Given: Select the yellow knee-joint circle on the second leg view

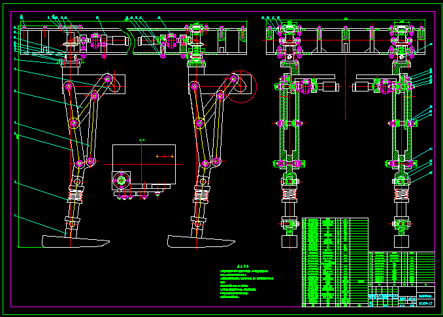Looking at the screenshot, I should point(199,123).
